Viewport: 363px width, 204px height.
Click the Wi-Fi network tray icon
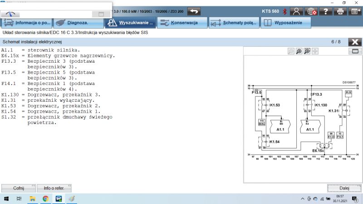click(x=322, y=199)
